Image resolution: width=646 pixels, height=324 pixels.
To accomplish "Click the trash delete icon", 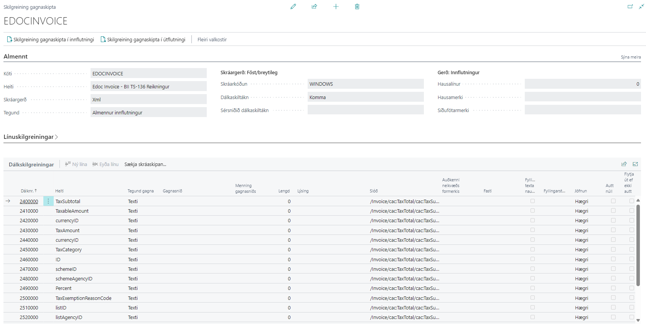I will click(357, 7).
